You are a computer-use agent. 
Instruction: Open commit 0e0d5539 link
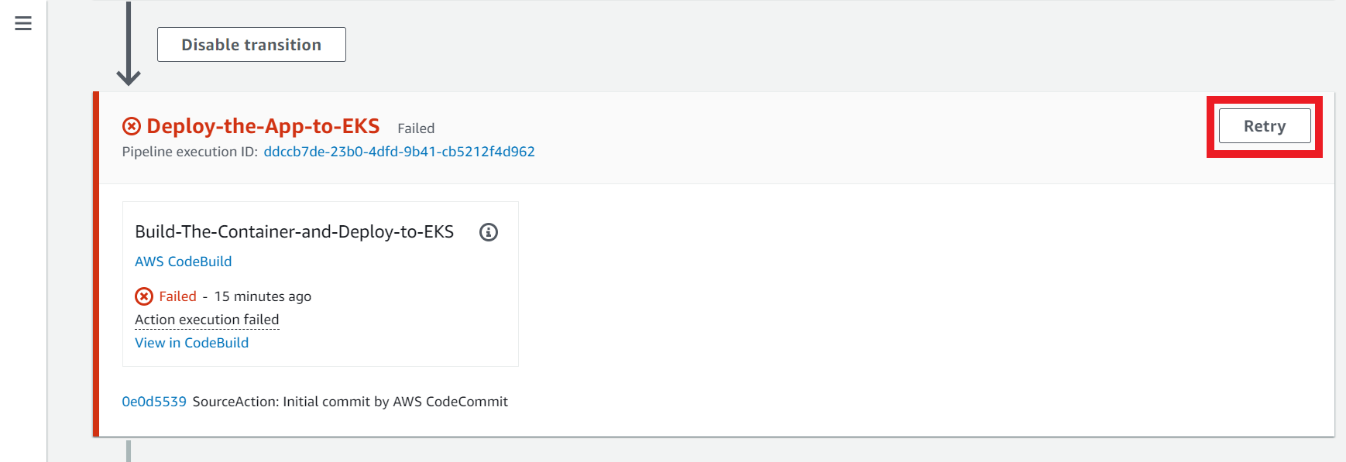coord(154,402)
